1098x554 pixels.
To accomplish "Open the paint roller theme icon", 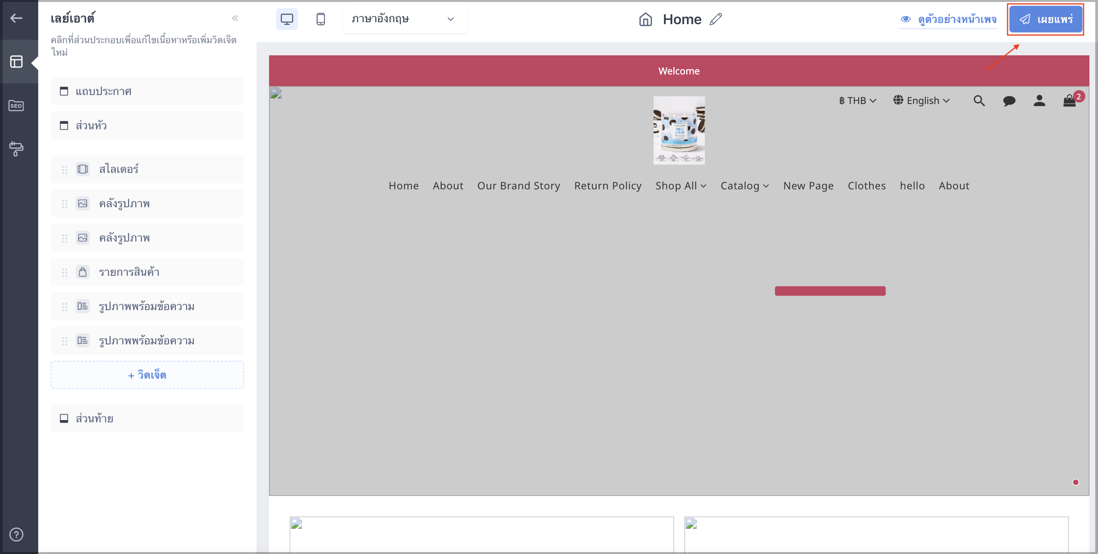I will click(16, 148).
